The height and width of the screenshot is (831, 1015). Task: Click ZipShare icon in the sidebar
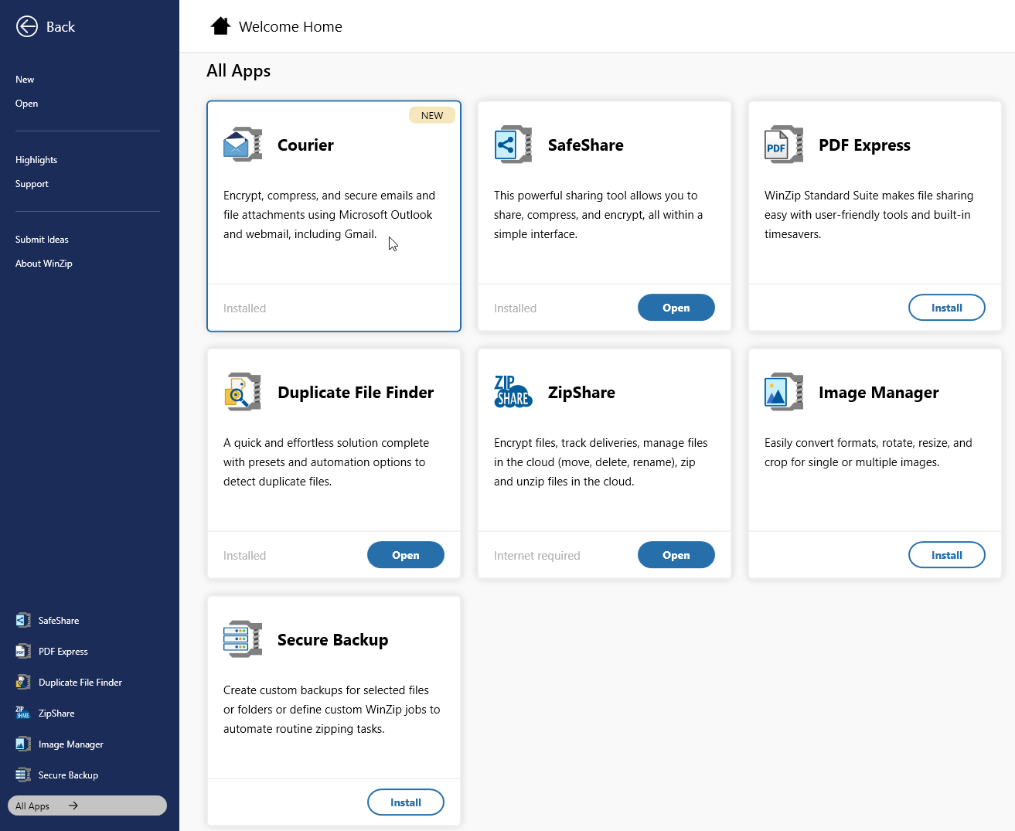[x=23, y=713]
